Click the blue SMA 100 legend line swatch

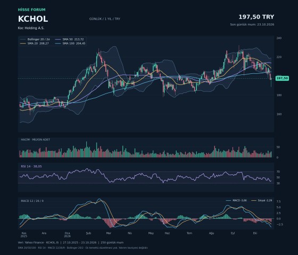[58, 44]
